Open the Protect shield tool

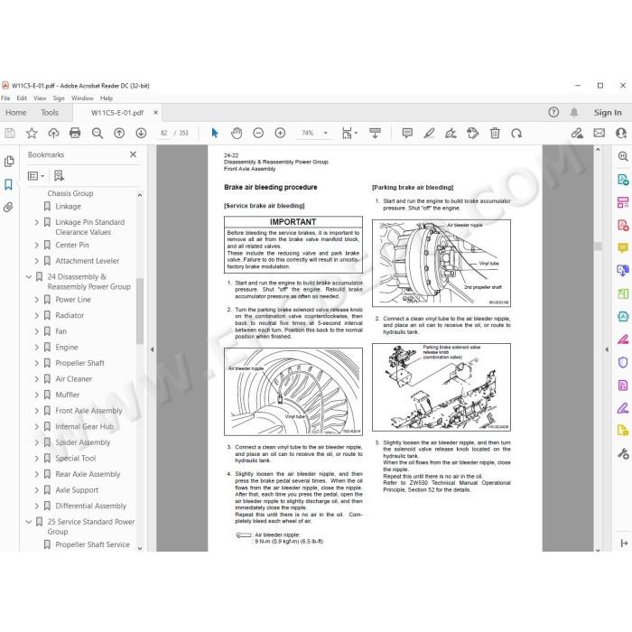point(623,362)
